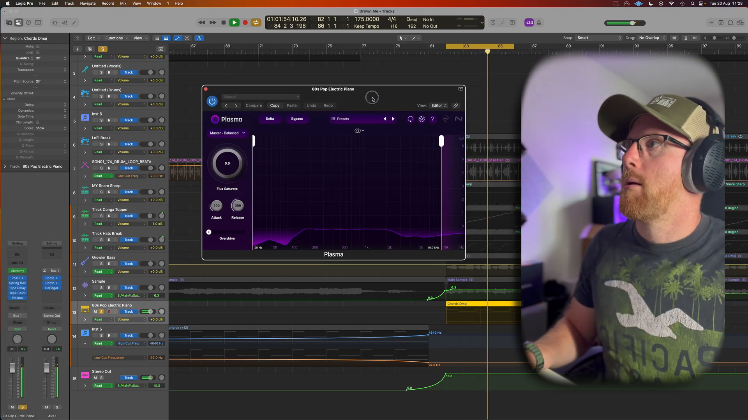This screenshot has height=420, width=748.
Task: Toggle the Catch Playhead button
Action: (x=199, y=38)
